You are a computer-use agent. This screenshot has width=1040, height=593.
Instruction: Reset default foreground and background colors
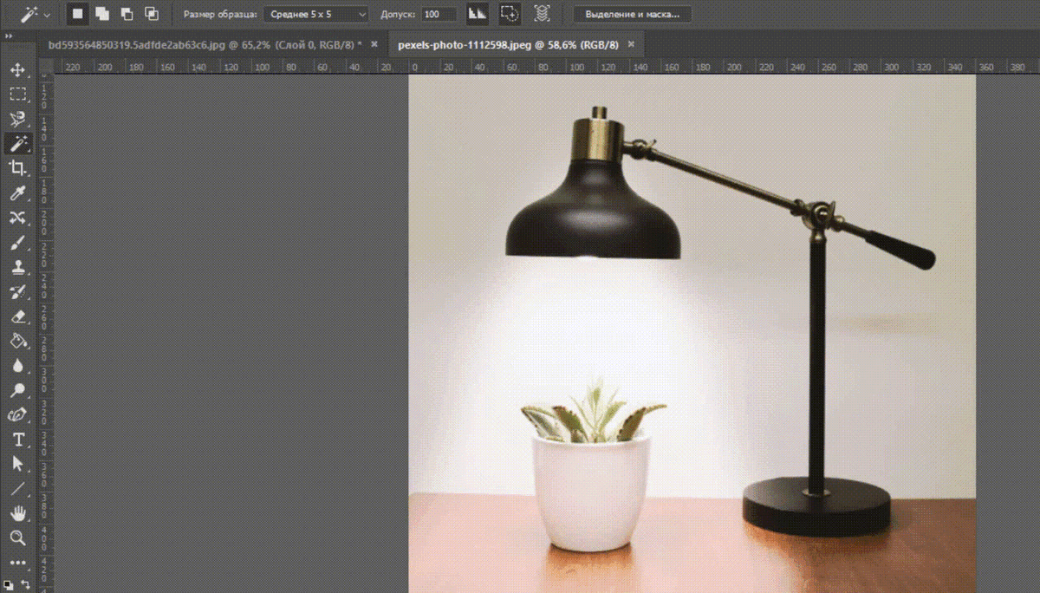point(9,584)
